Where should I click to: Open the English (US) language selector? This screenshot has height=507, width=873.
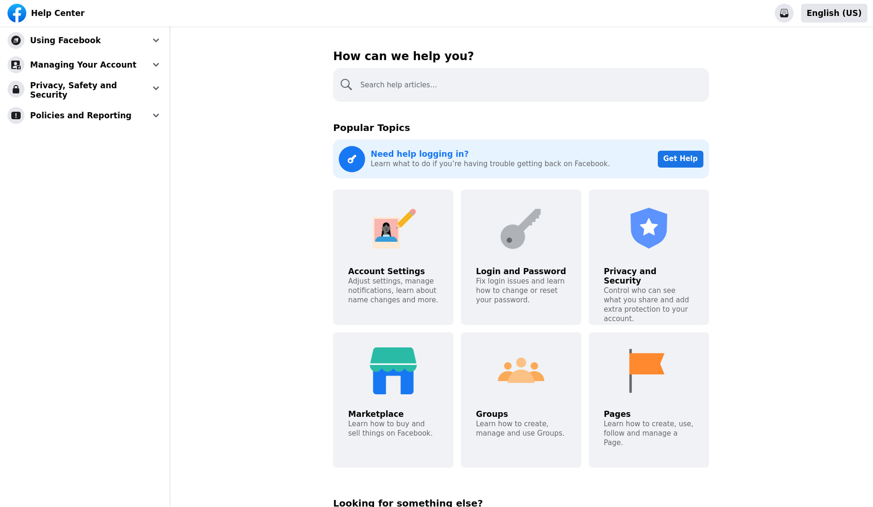[x=834, y=13]
